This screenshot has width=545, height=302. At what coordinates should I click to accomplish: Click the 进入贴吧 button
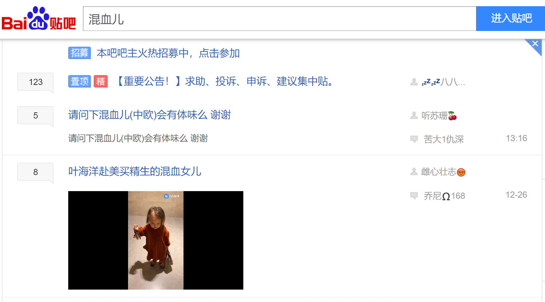pos(511,19)
